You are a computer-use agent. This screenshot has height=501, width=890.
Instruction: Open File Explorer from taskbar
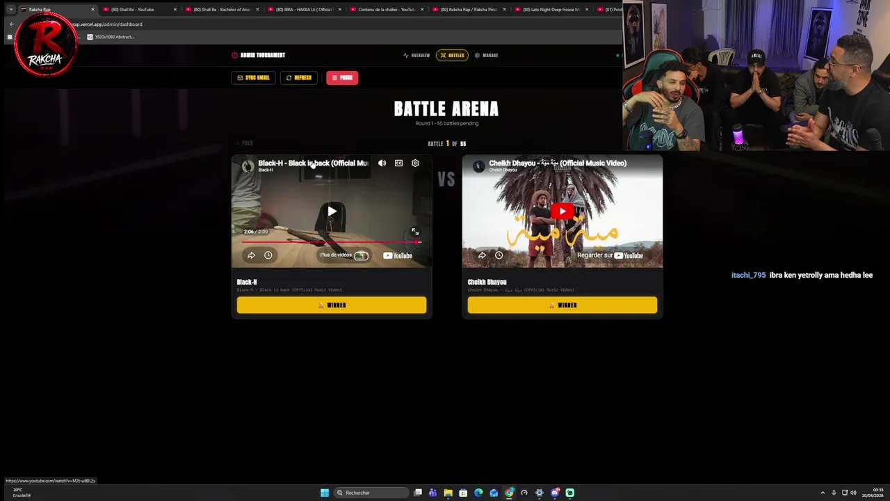448,493
